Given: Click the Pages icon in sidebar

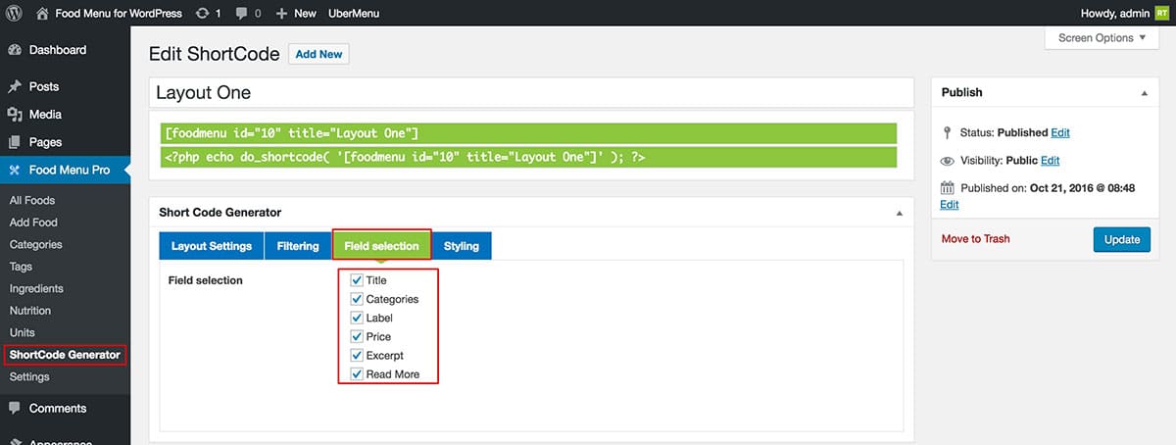Looking at the screenshot, I should pos(15,142).
